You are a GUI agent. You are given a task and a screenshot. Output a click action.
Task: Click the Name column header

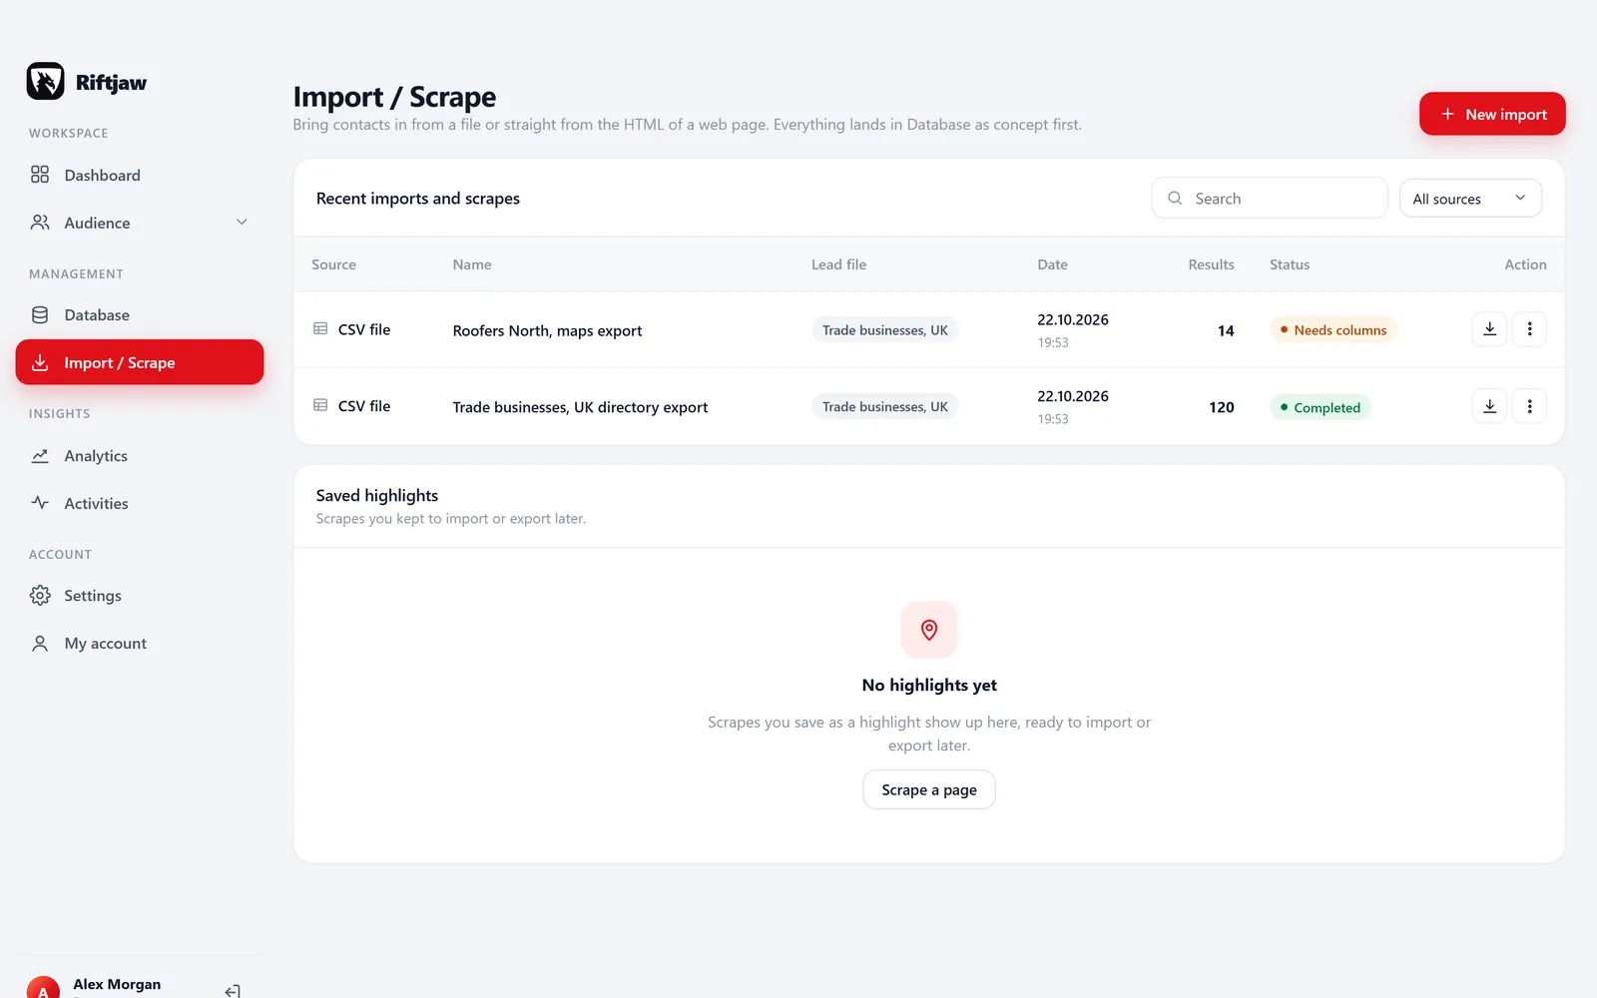pyautogui.click(x=472, y=264)
